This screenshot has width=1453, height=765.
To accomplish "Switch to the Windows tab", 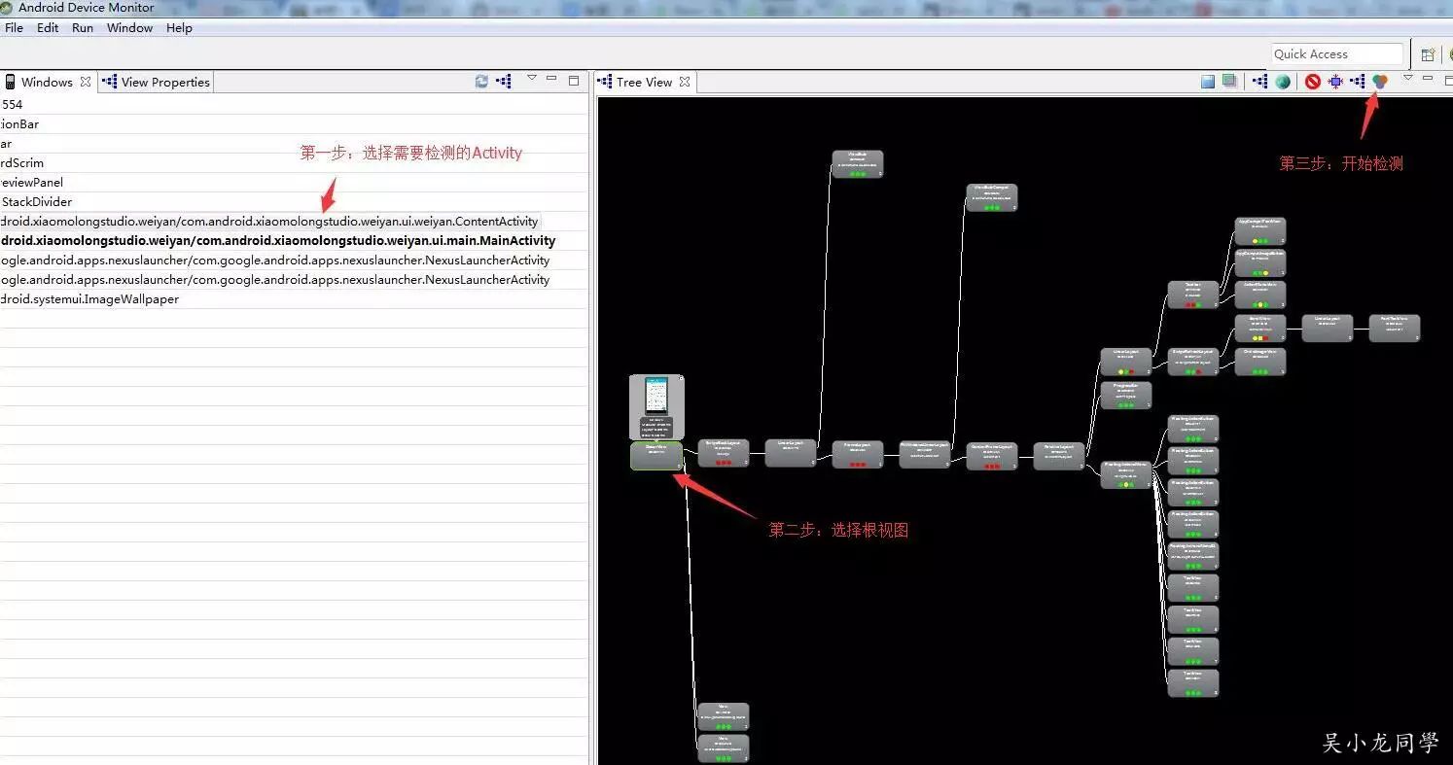I will [47, 83].
